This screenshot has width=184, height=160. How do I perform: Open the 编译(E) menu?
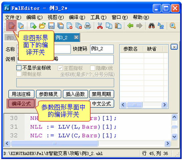77,17
